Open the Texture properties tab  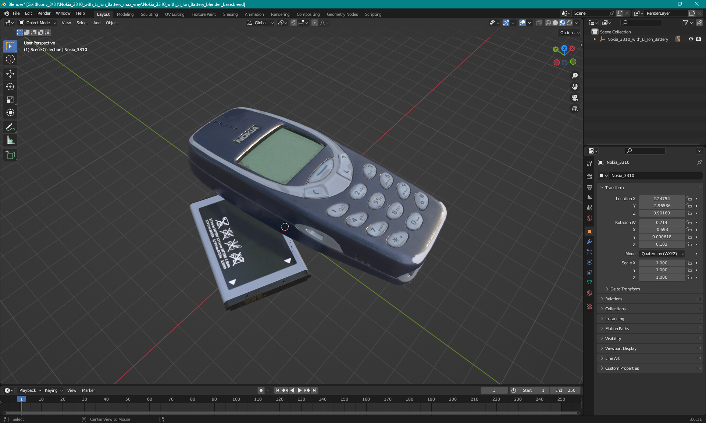pos(589,306)
